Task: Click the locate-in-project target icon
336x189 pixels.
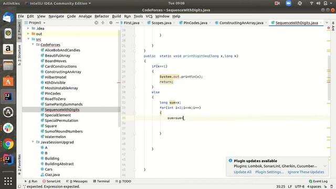Action: (97, 23)
